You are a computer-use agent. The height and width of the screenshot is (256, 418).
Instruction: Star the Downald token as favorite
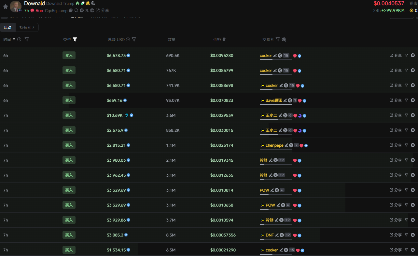coord(5,7)
